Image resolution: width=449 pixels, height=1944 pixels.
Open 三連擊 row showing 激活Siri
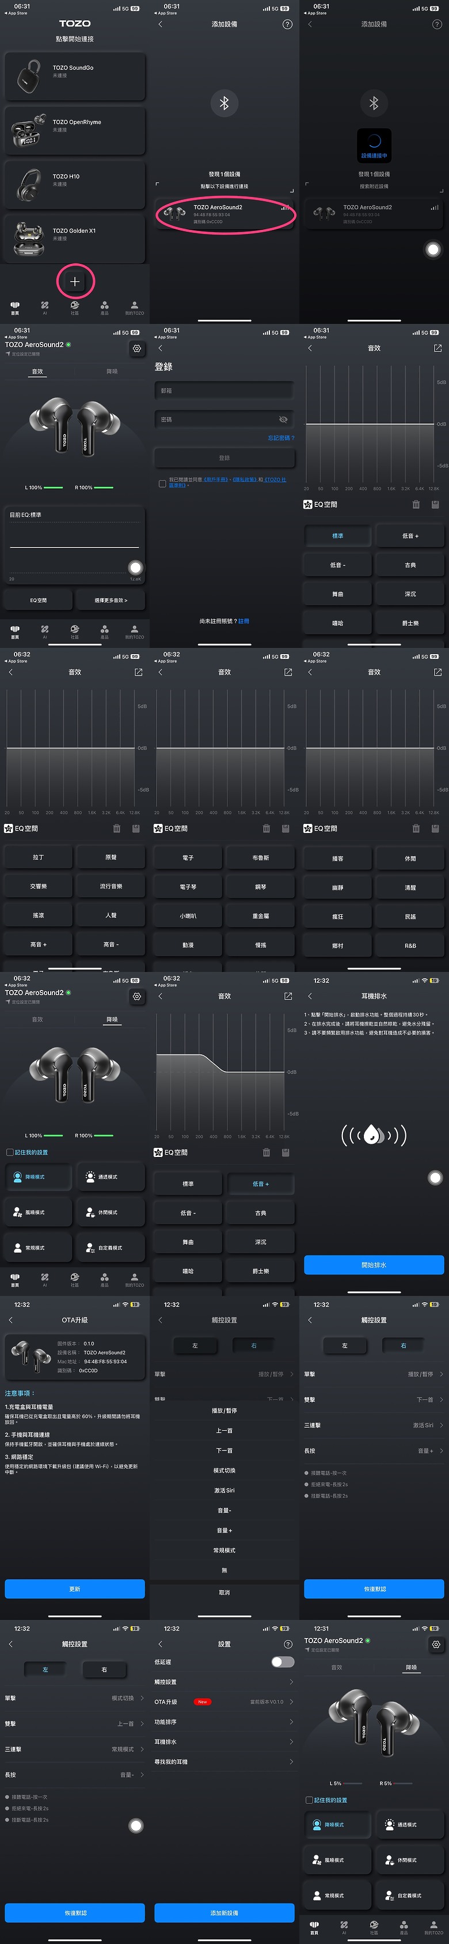pyautogui.click(x=374, y=1425)
